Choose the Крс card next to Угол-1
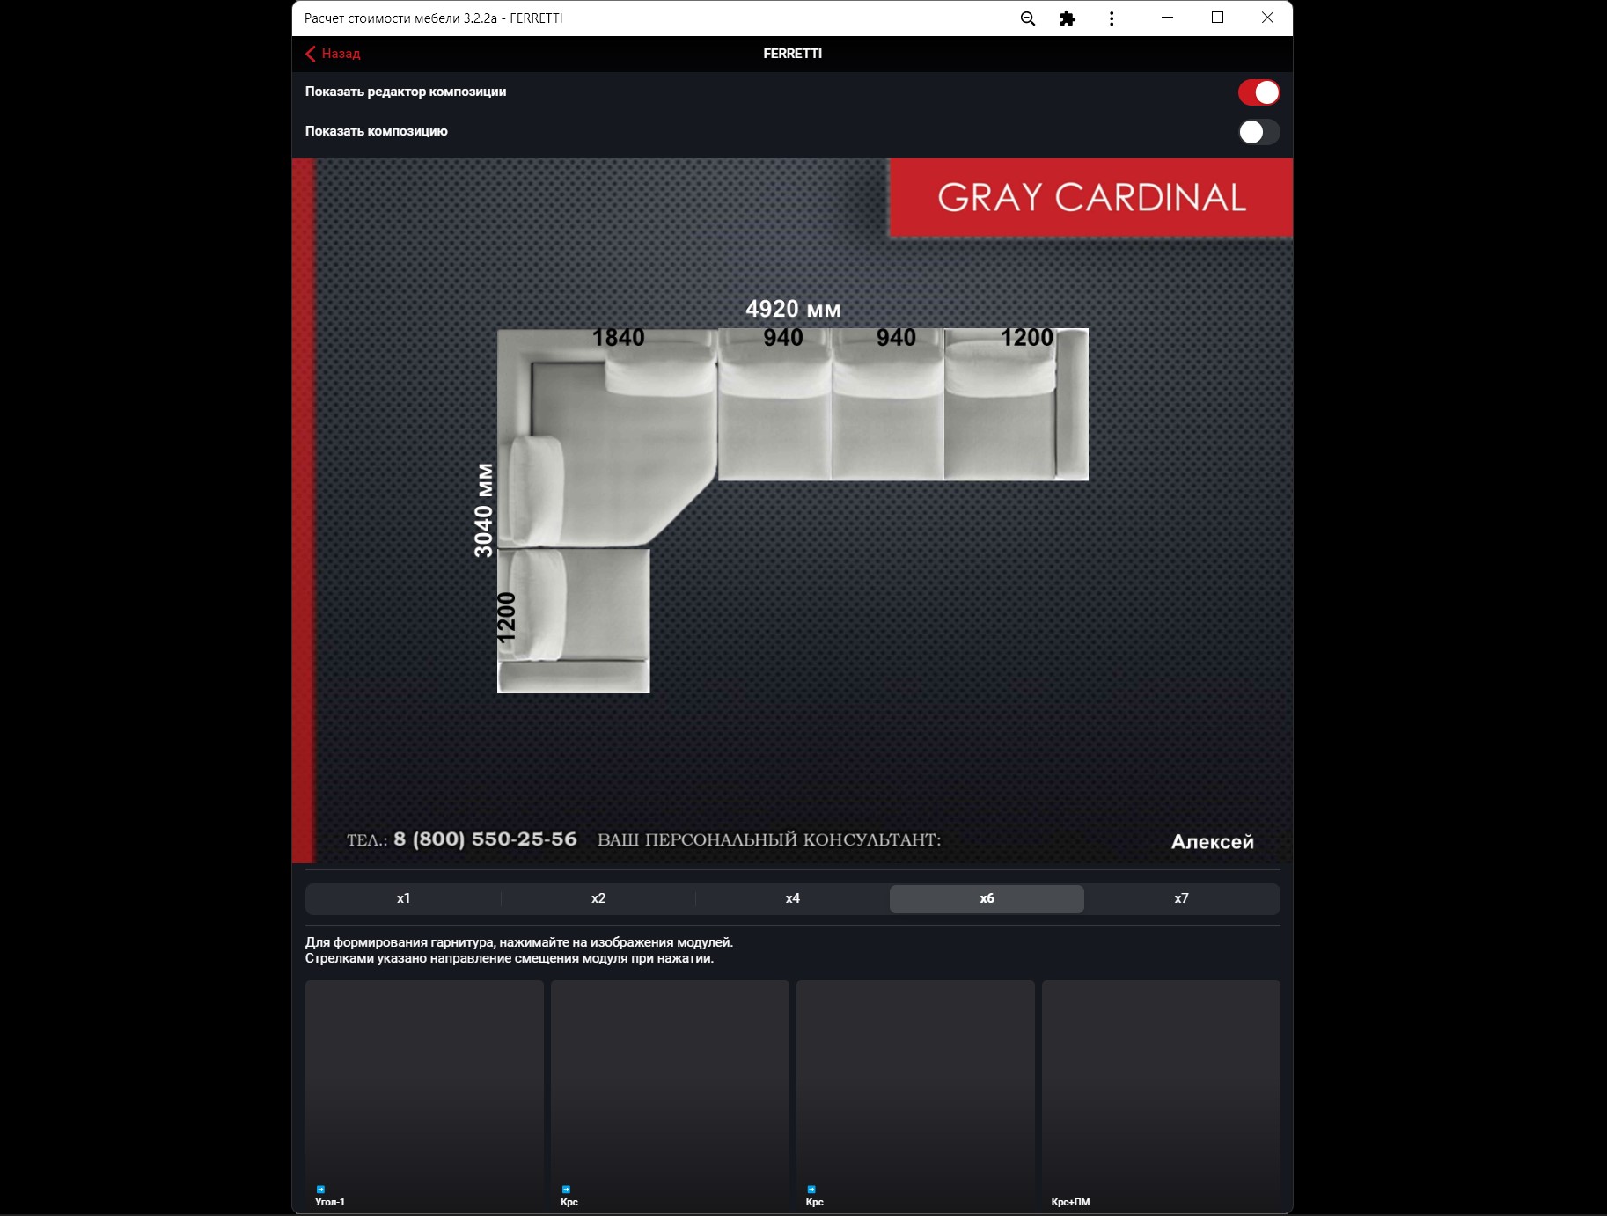Screen dimensions: 1607x1216 coord(670,1096)
